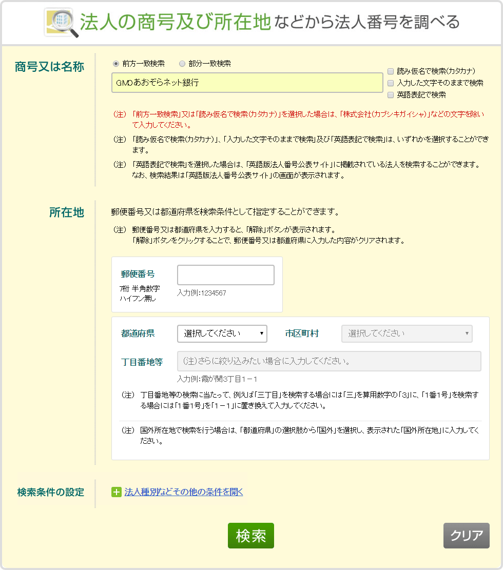Tick the 入力した文字そのままで検索 checkbox
Image resolution: width=503 pixels, height=570 pixels.
391,83
